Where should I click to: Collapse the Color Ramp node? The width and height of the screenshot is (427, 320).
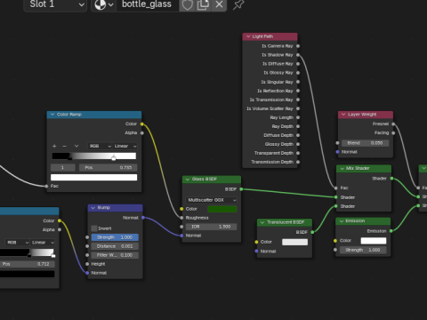[x=52, y=115]
